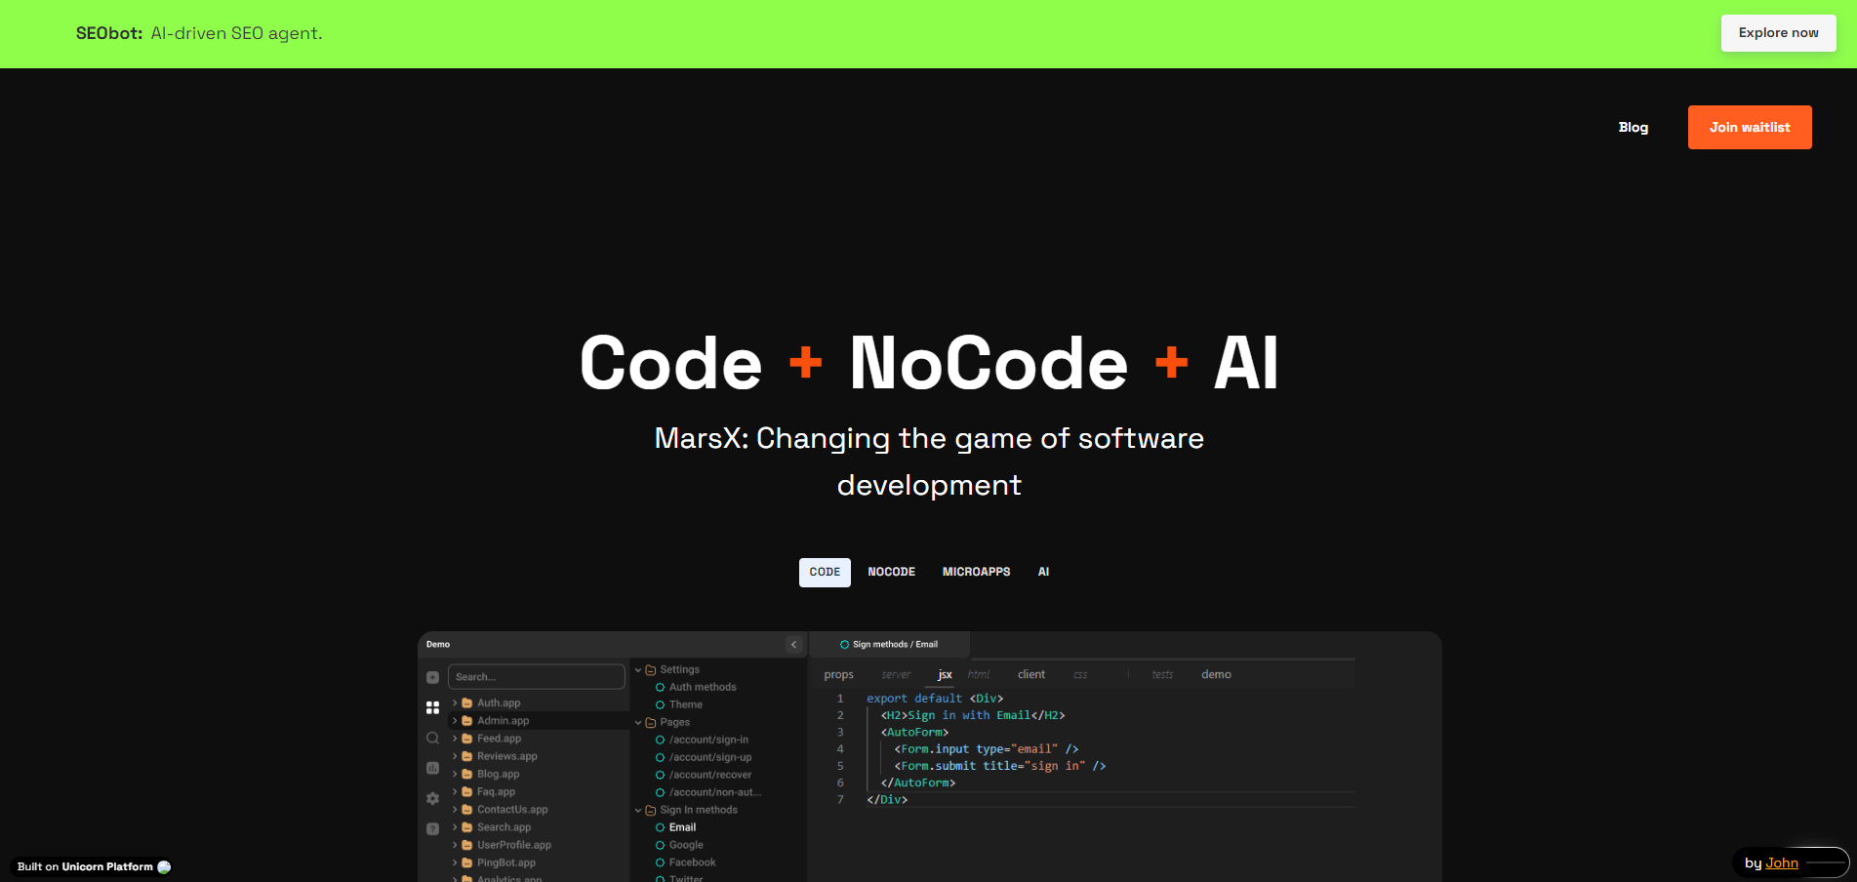
Task: Focus the Search... input field
Action: point(537,677)
